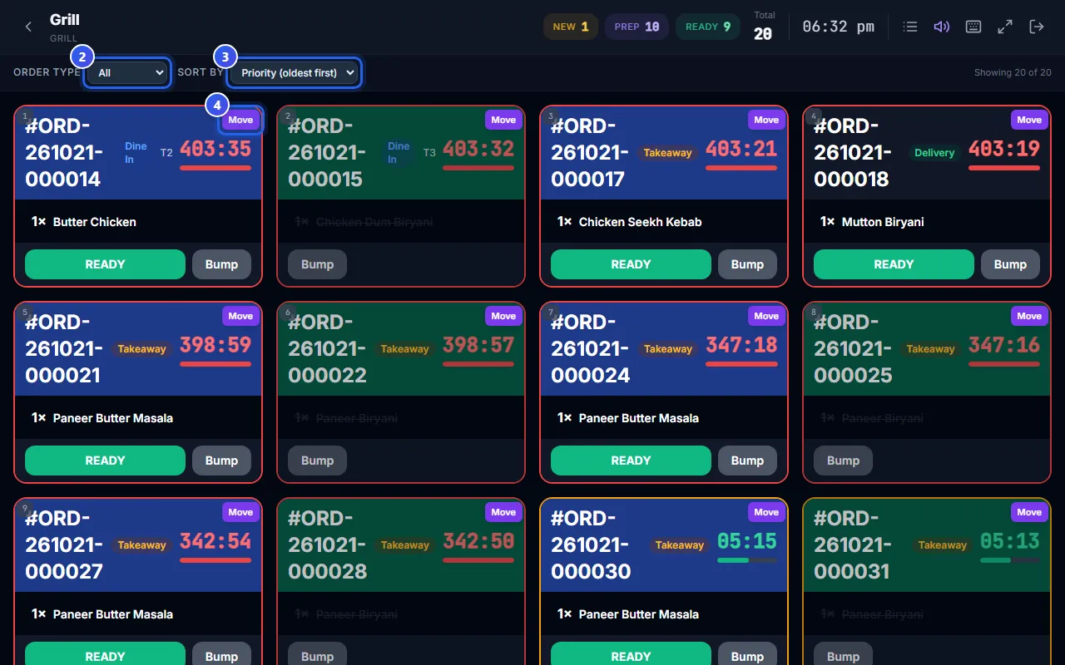Open the keyboard shortcuts icon
The width and height of the screenshot is (1065, 665).
(x=973, y=27)
